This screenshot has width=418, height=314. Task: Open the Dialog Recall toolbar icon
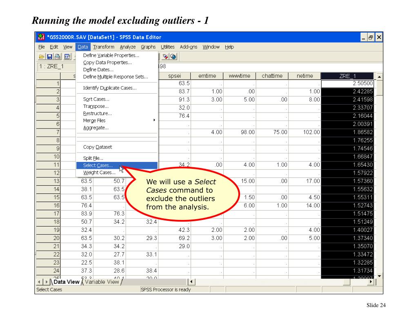point(67,56)
